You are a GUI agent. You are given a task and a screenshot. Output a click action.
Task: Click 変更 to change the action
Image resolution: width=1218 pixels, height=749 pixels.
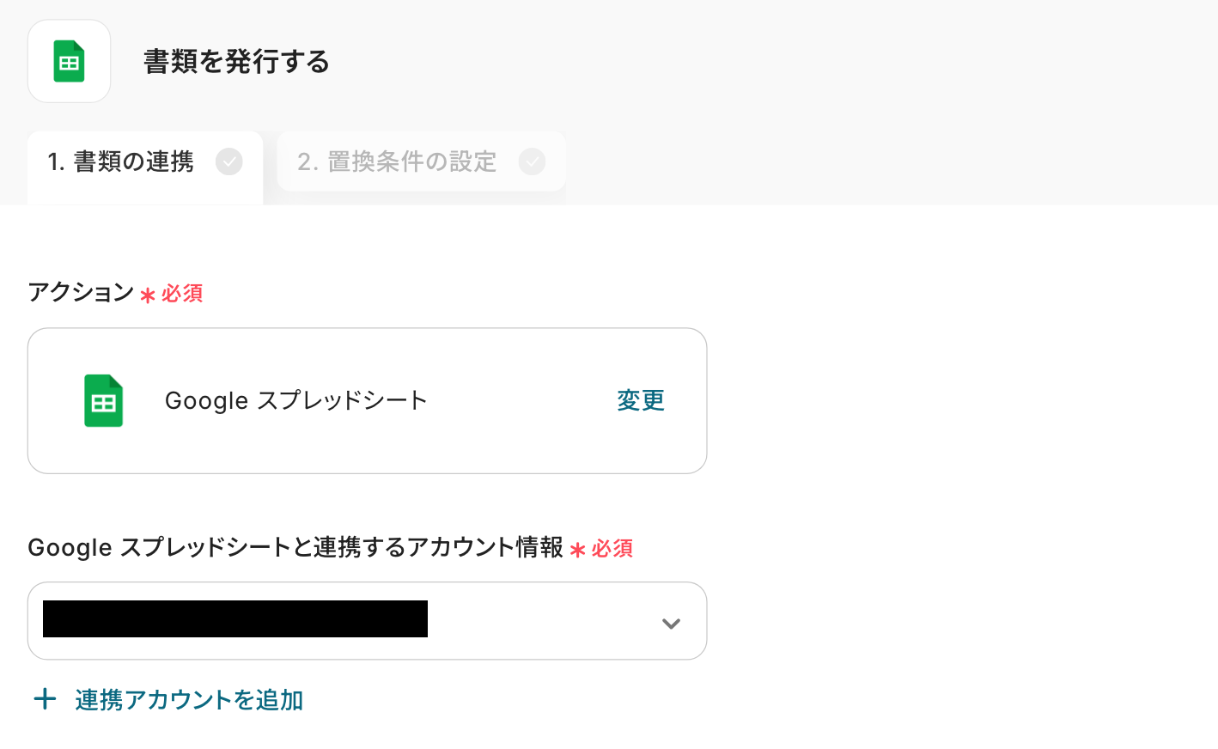(641, 400)
